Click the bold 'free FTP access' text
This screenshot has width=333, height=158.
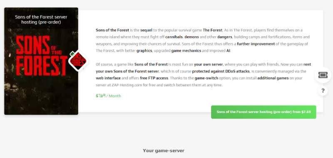[x=154, y=78]
